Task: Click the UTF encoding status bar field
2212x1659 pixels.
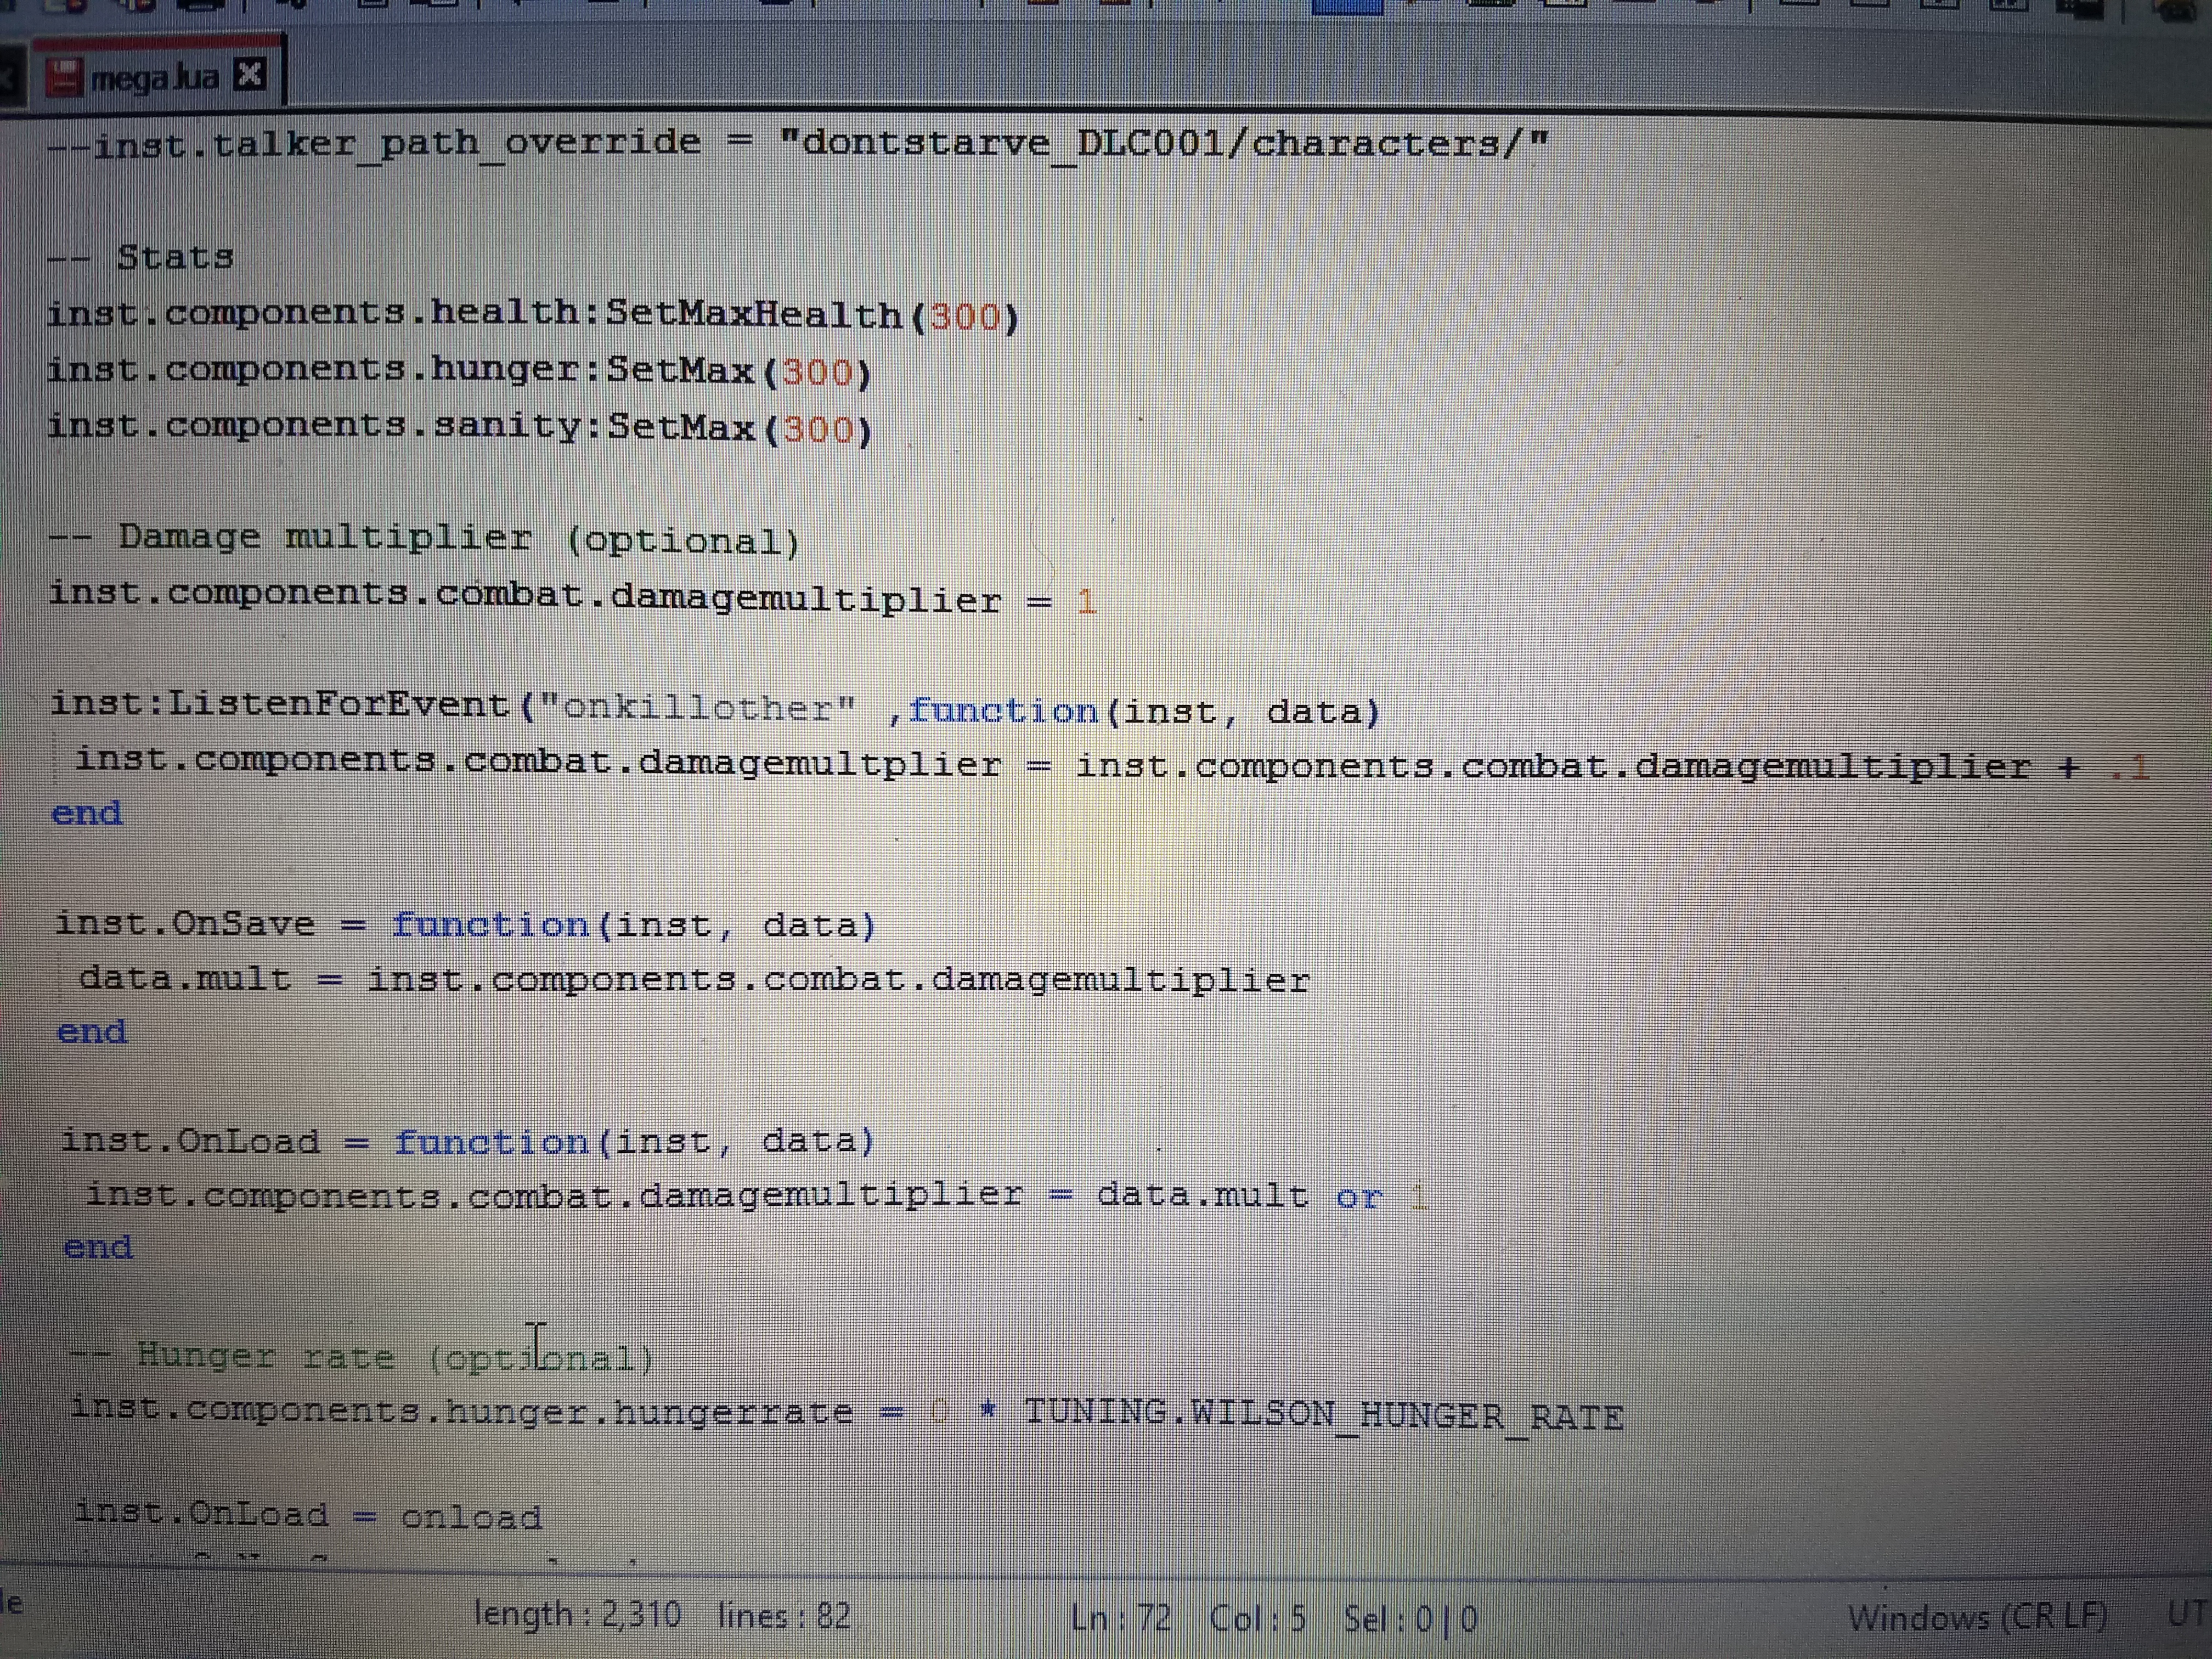Action: [x=2186, y=1612]
